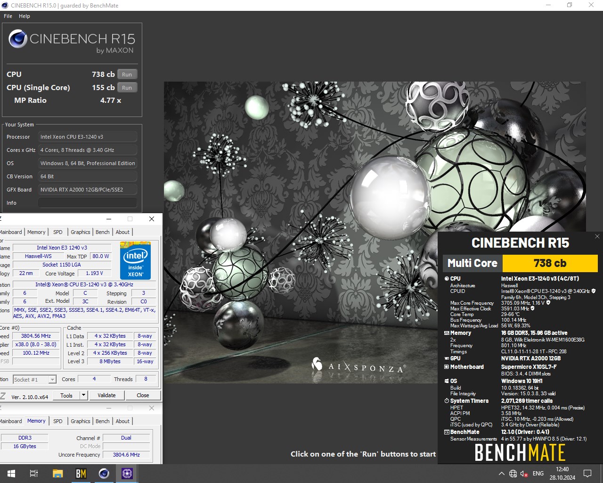Screen dimensions: 603x483
Task: Open Bench tab in lower CPU-Z window
Action: [103, 421]
